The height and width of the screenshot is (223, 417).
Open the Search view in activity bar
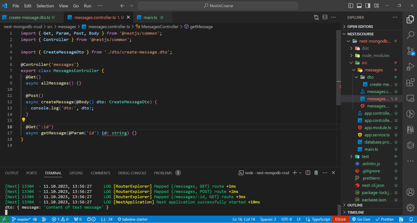[410, 35]
